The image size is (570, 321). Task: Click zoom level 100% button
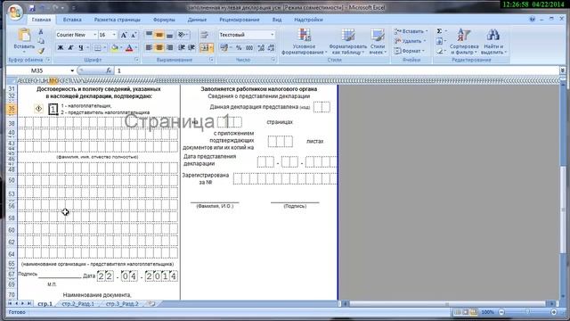487,312
